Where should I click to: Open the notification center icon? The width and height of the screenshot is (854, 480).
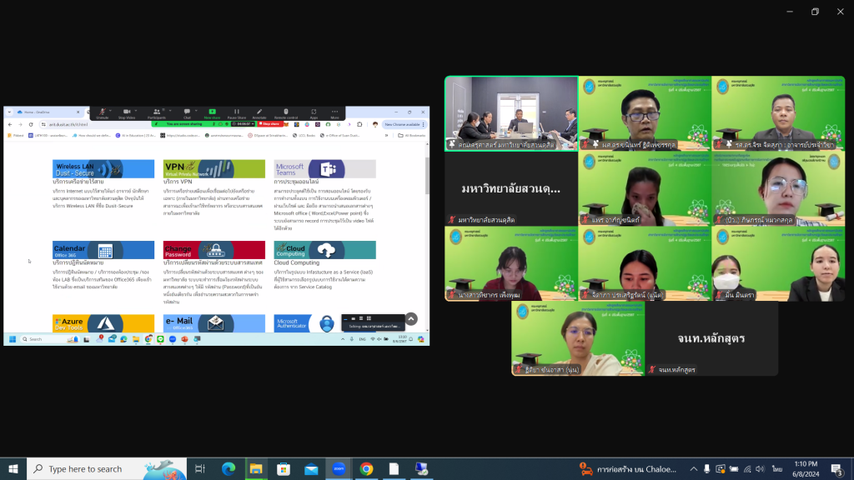coord(837,469)
